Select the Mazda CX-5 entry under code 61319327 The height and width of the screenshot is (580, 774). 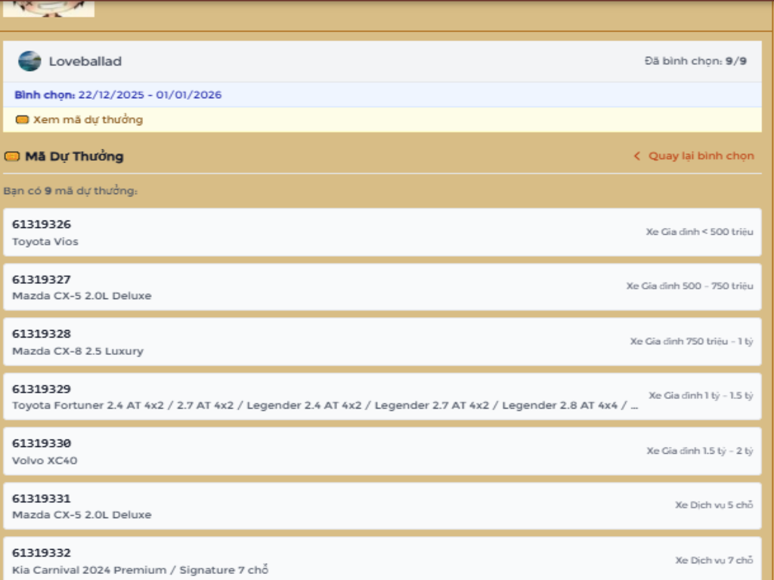pos(82,296)
